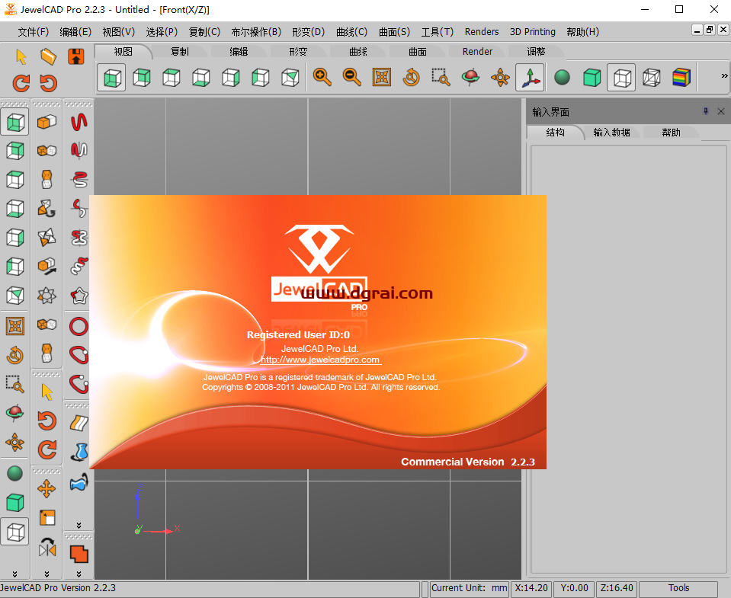Click the zoom out magnifier icon
This screenshot has height=598, width=731.
352,77
